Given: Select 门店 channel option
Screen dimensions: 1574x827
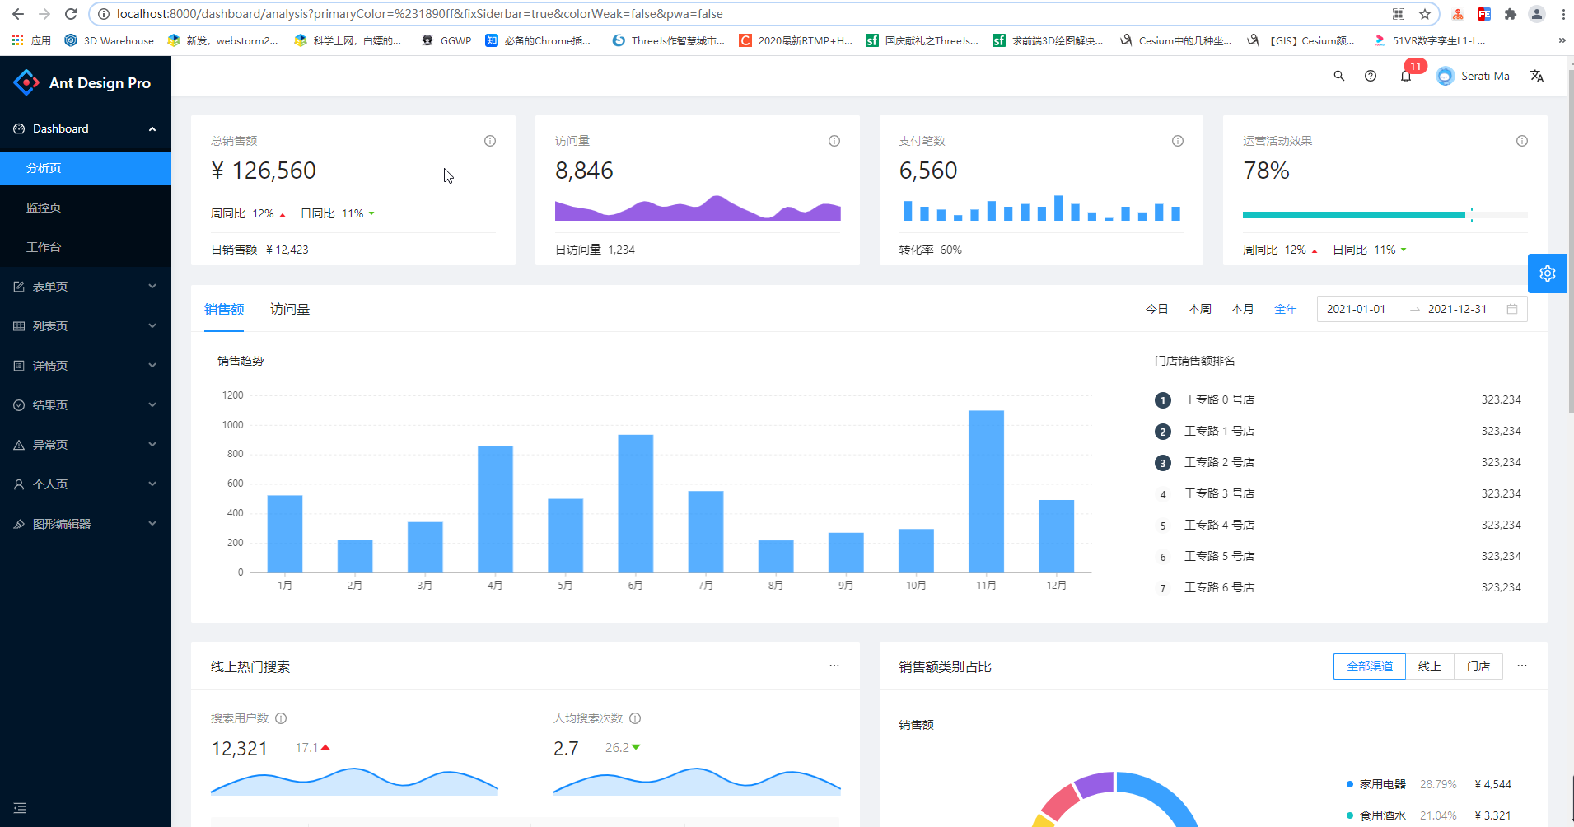Looking at the screenshot, I should 1478,666.
